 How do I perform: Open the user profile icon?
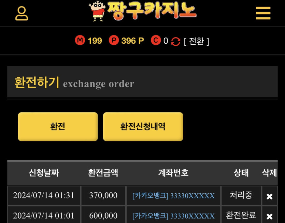point(22,13)
